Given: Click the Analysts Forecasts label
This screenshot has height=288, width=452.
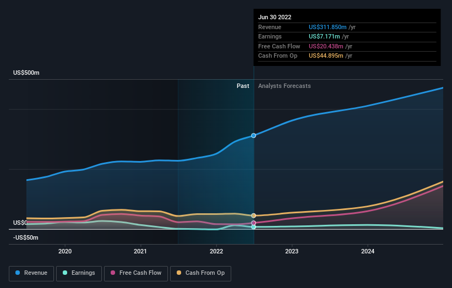Looking at the screenshot, I should 285,86.
